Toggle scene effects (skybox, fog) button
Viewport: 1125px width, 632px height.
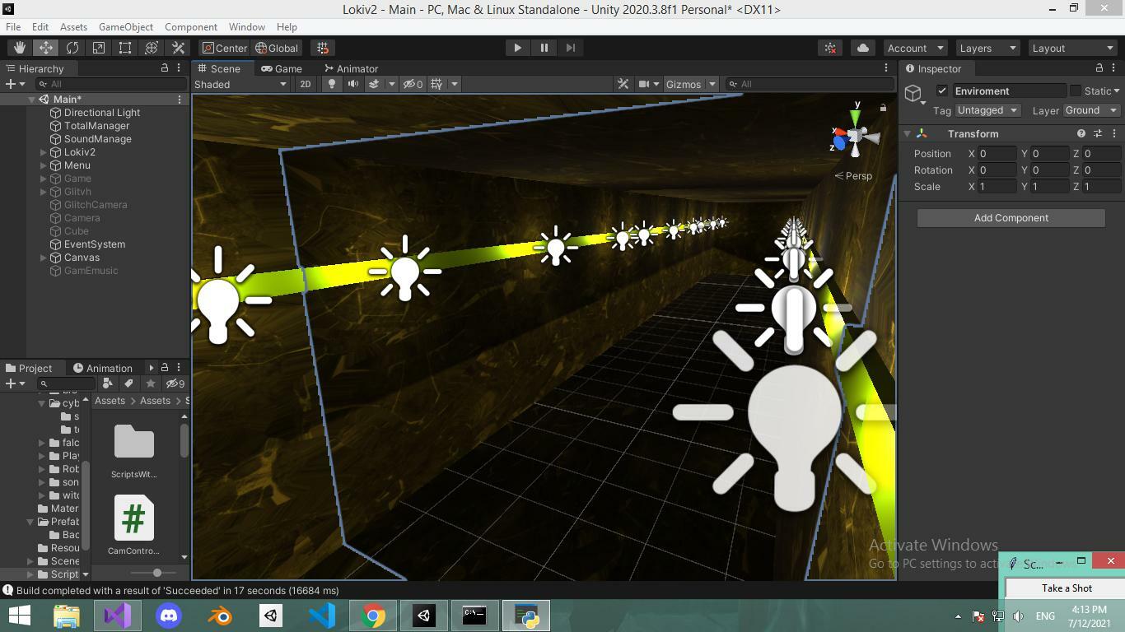[374, 84]
